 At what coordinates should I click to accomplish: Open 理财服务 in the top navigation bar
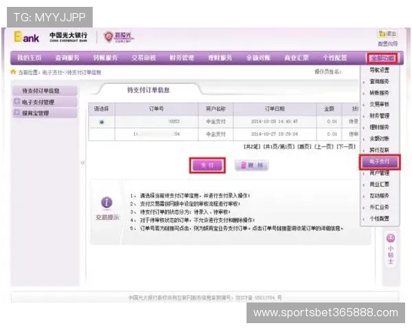point(220,58)
